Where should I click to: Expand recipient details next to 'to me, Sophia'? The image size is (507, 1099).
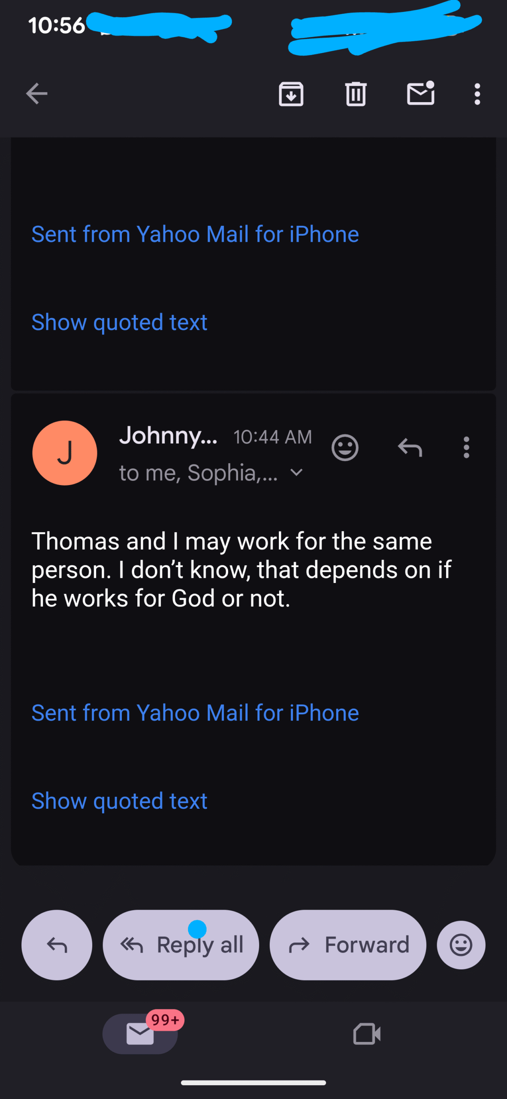coord(296,473)
